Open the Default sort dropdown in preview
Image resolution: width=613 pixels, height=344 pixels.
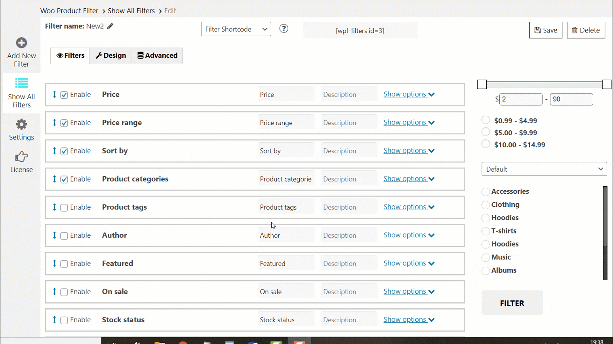[544, 169]
